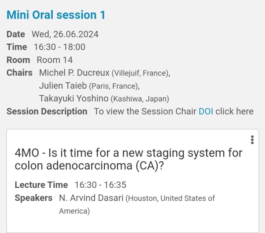Click the Room 14 location text
Screen dimensions: 265x233
(x=55, y=60)
